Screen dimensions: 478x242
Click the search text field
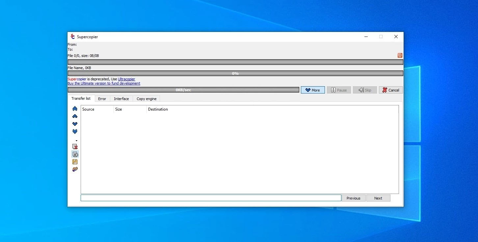[x=211, y=198]
